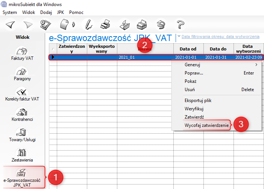Viewport: 264px width, 189px height.
Task: Sort by the Zatwierdzony column header
Action: click(x=72, y=49)
